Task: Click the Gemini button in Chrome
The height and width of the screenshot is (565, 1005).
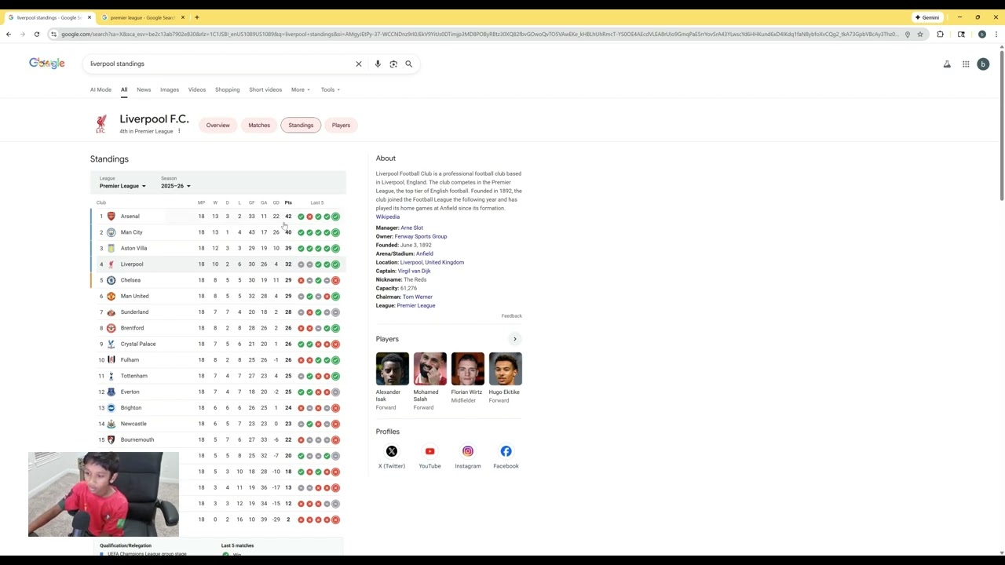Action: click(x=927, y=17)
